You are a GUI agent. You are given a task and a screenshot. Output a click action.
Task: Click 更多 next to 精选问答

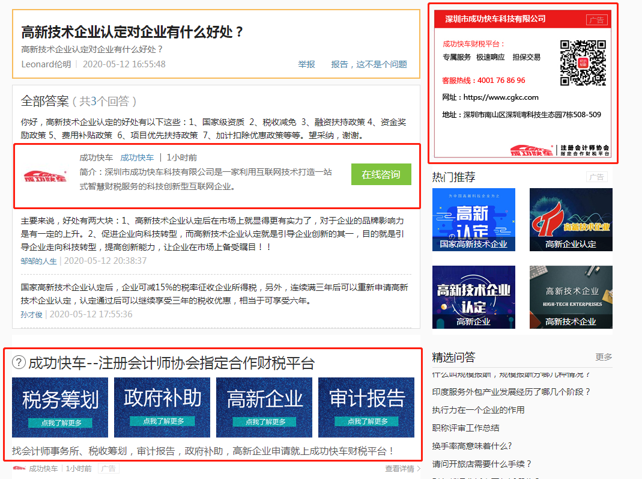click(604, 357)
